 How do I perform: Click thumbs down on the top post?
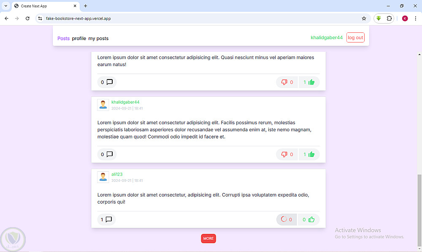[x=287, y=82]
